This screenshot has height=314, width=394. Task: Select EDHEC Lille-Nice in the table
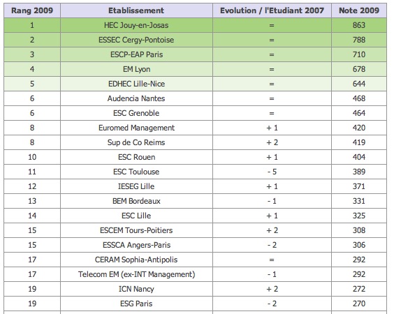(136, 84)
